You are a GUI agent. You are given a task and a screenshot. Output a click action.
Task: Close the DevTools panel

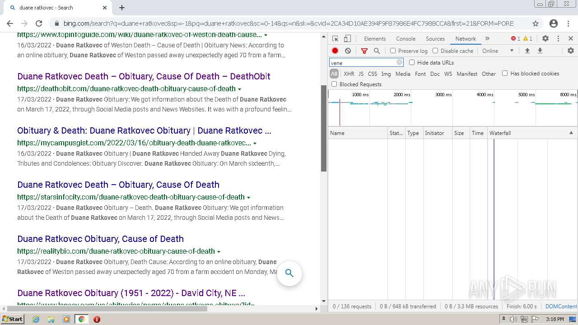(571, 38)
